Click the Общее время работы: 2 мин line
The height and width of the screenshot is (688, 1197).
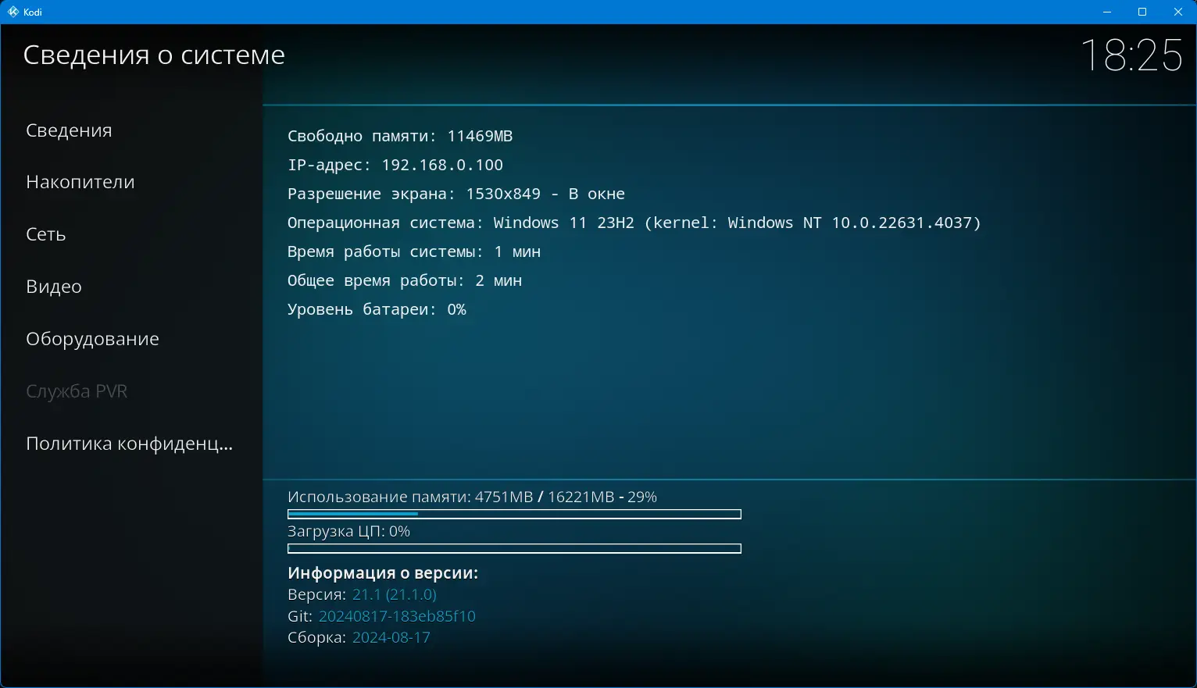pos(405,280)
